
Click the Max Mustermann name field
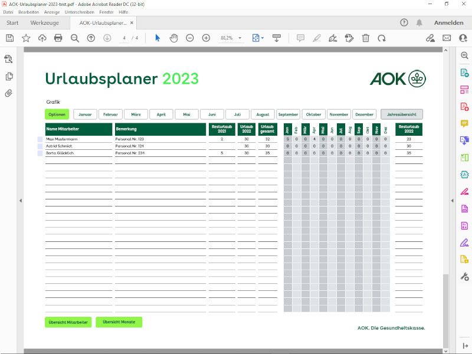(x=78, y=139)
